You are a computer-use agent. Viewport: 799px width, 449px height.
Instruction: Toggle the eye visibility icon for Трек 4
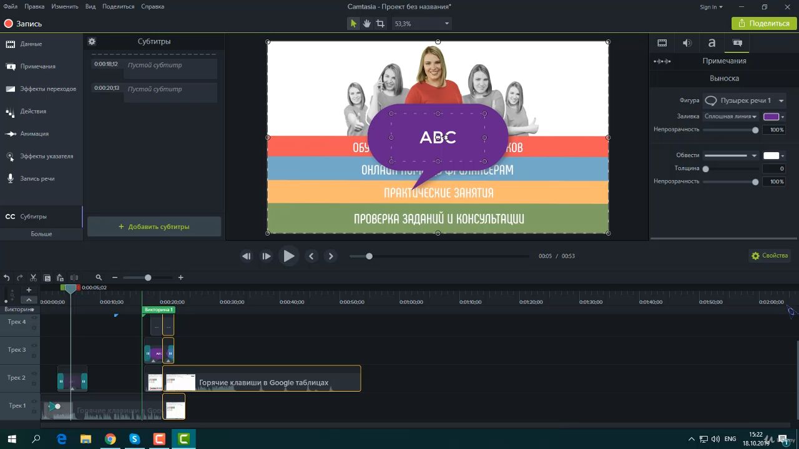tap(34, 318)
